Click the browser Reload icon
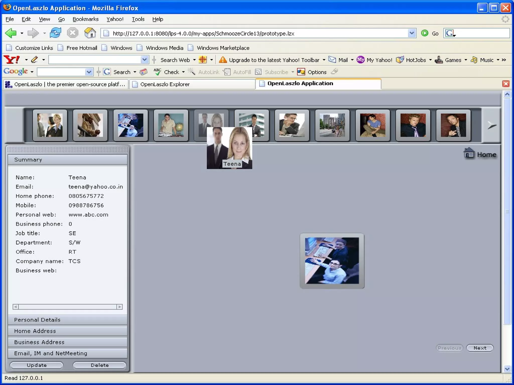This screenshot has width=514, height=385. click(x=55, y=33)
